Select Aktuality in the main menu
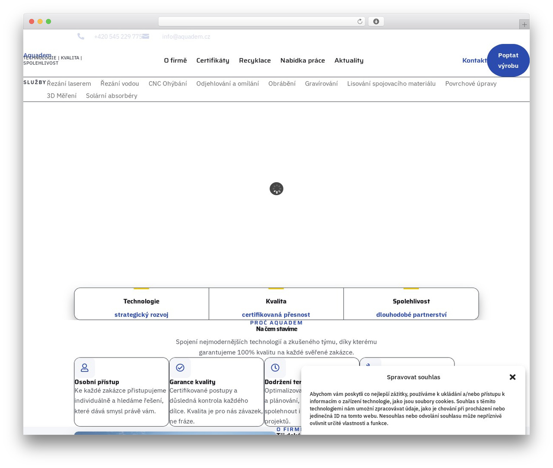The height and width of the screenshot is (468, 553). pos(349,60)
